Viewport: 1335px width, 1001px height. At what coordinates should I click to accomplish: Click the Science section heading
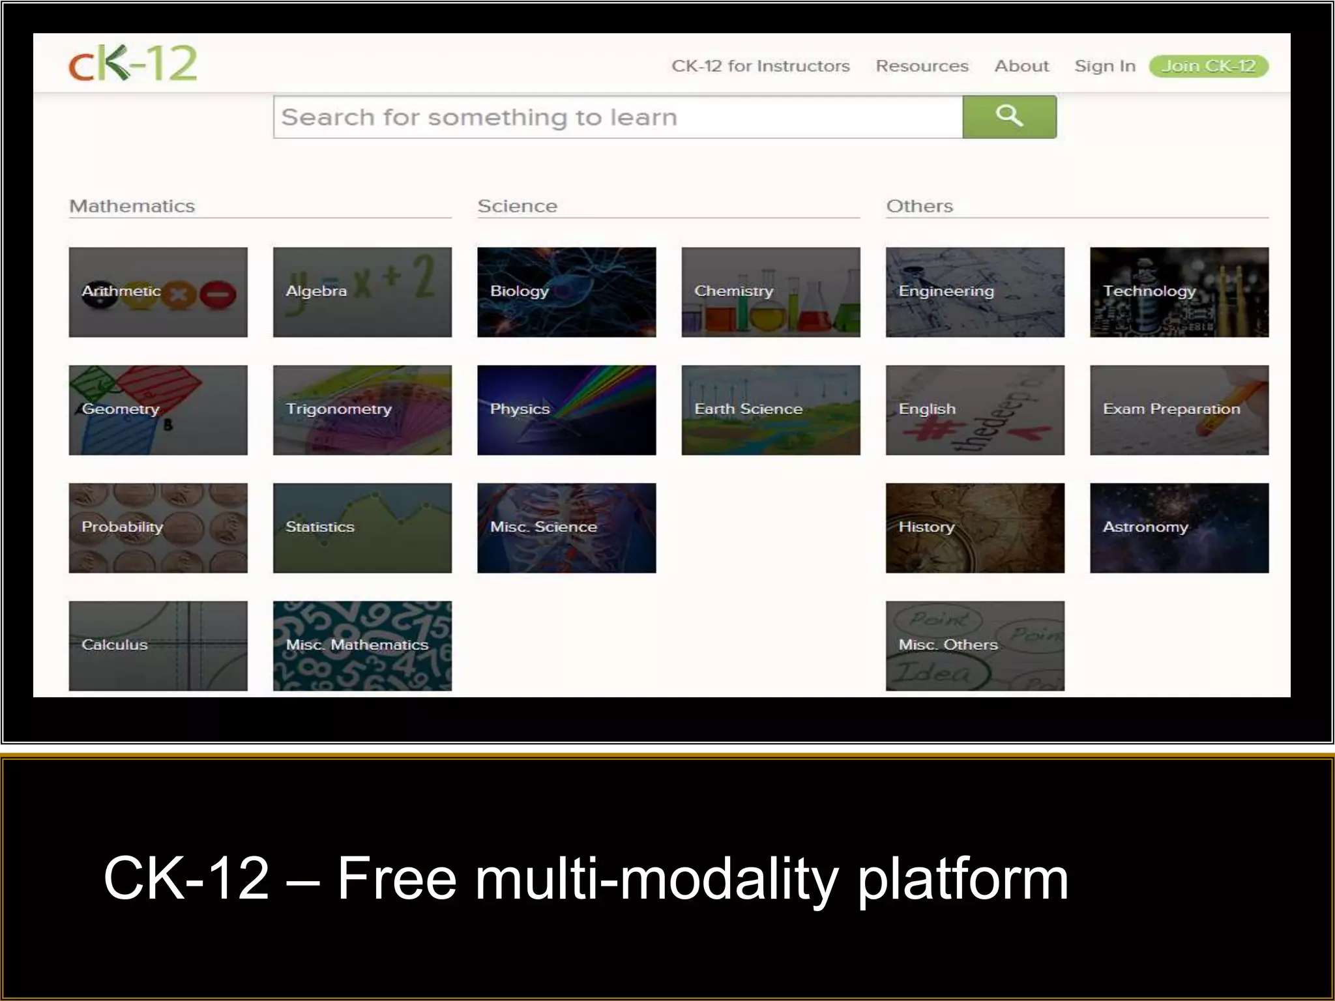tap(518, 206)
